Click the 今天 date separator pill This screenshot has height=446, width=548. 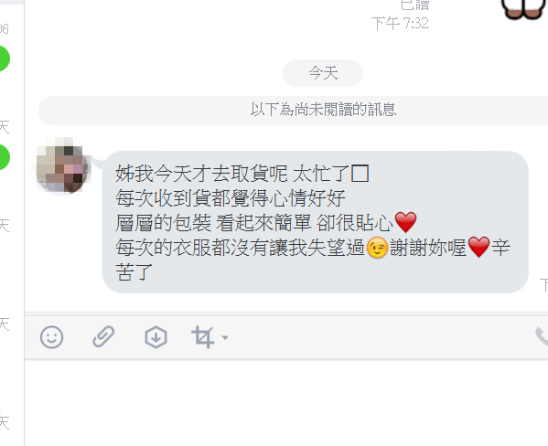click(x=323, y=73)
